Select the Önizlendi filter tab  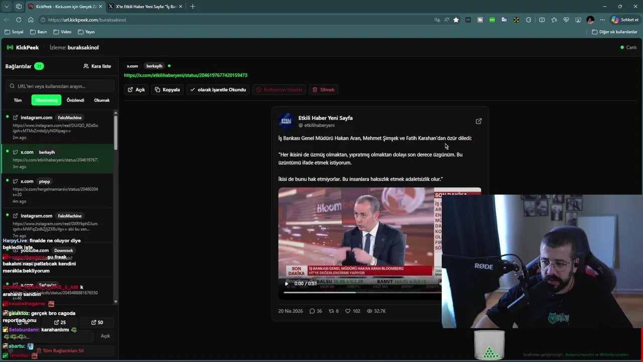pos(75,100)
